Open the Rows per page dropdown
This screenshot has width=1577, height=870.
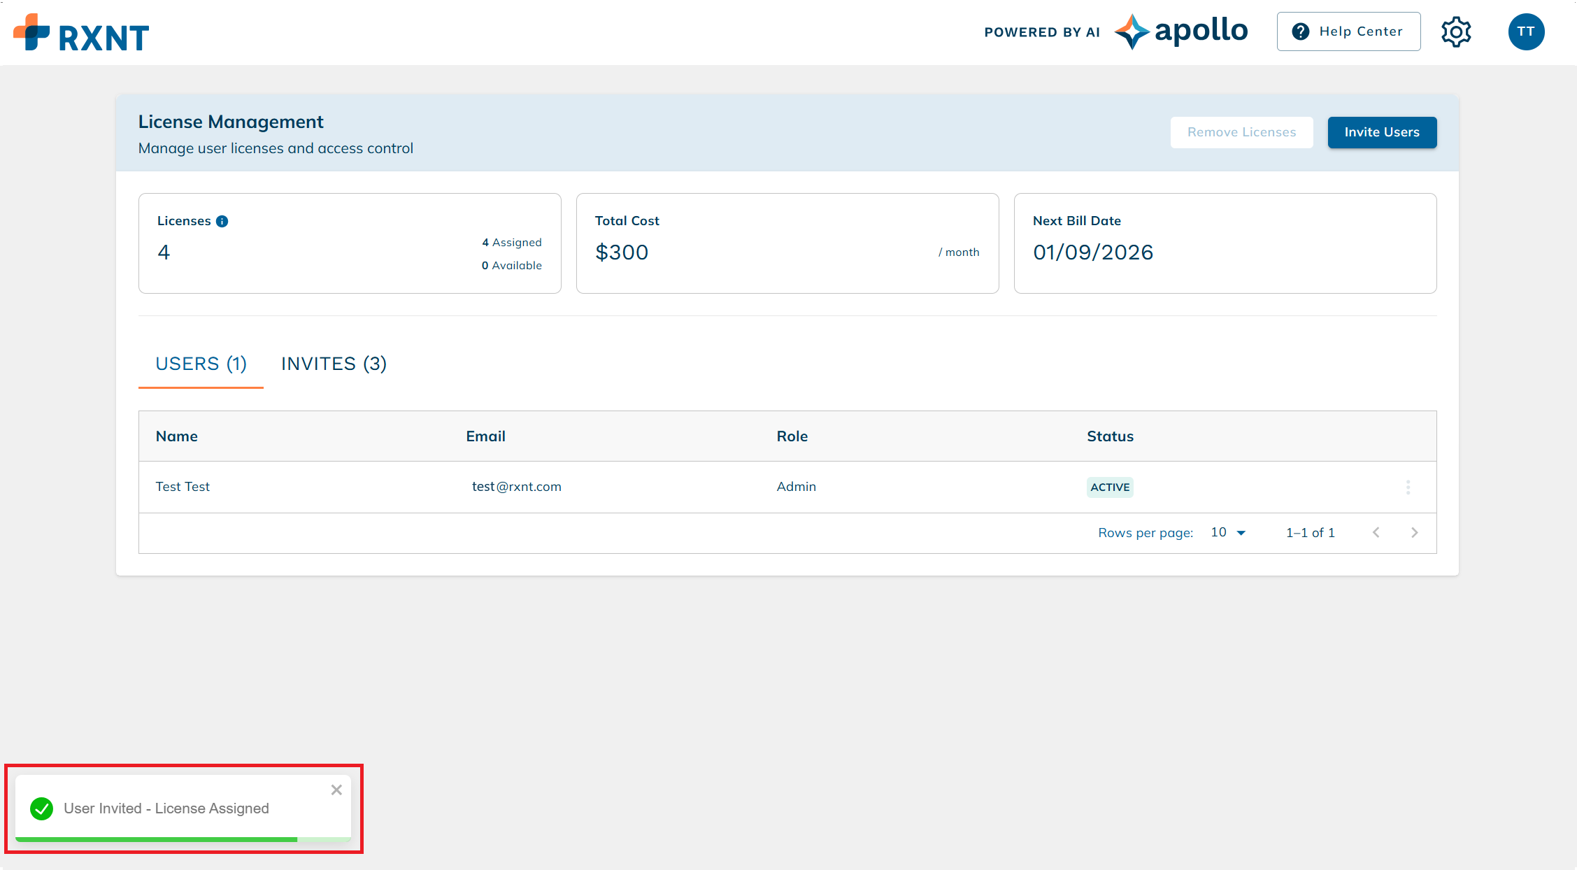click(x=1227, y=532)
